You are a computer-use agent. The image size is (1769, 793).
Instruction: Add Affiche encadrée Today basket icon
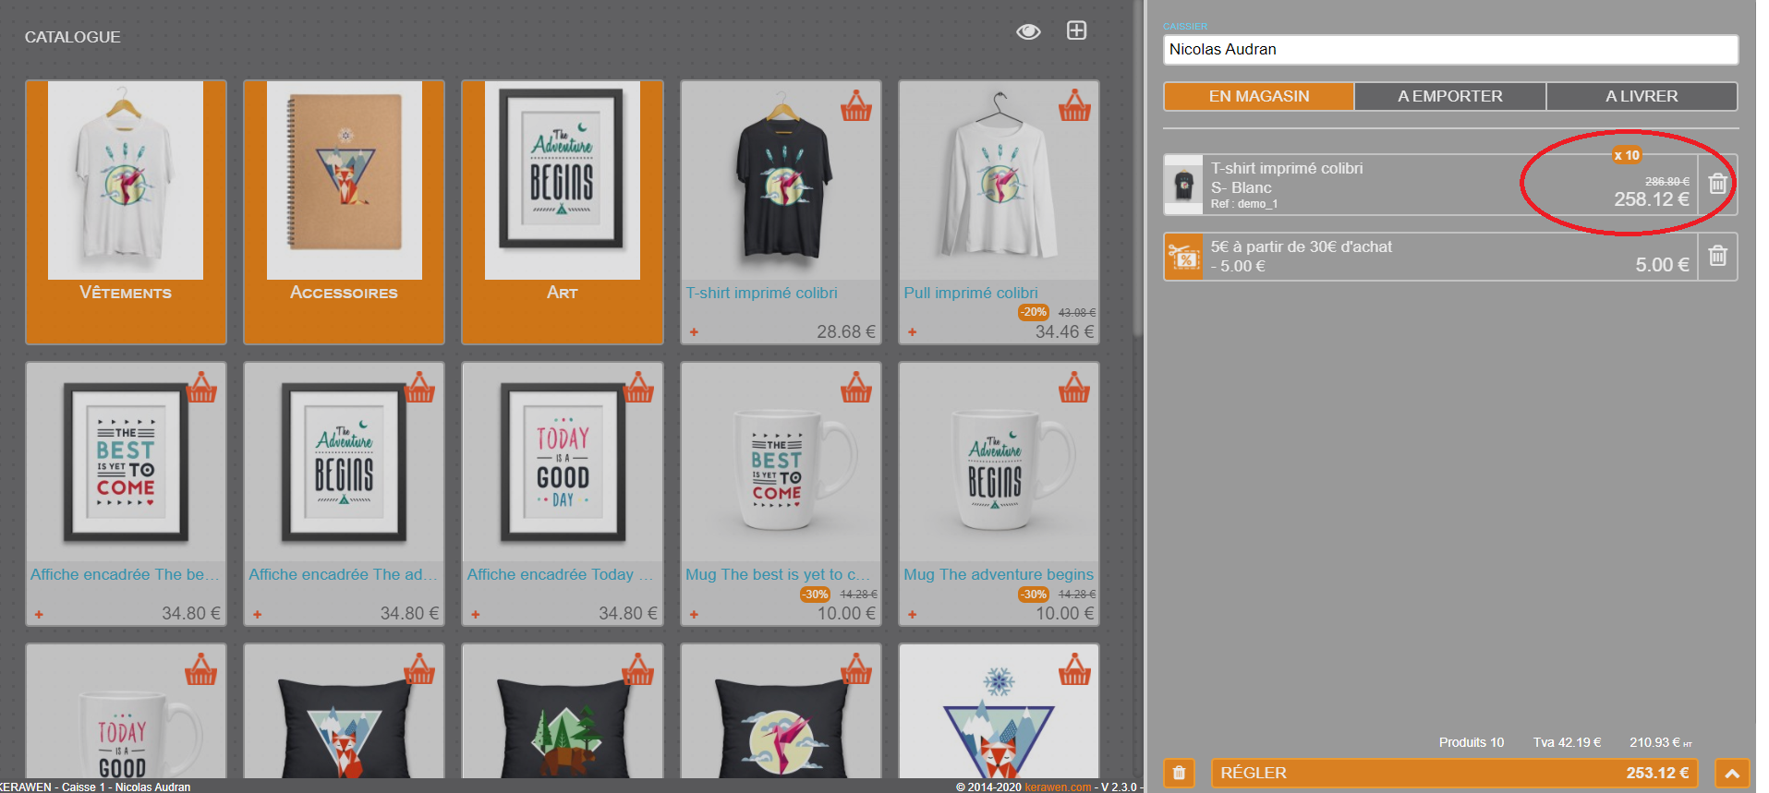pyautogui.click(x=638, y=388)
